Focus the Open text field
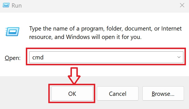The height and width of the screenshot is (109, 189). tap(106, 57)
